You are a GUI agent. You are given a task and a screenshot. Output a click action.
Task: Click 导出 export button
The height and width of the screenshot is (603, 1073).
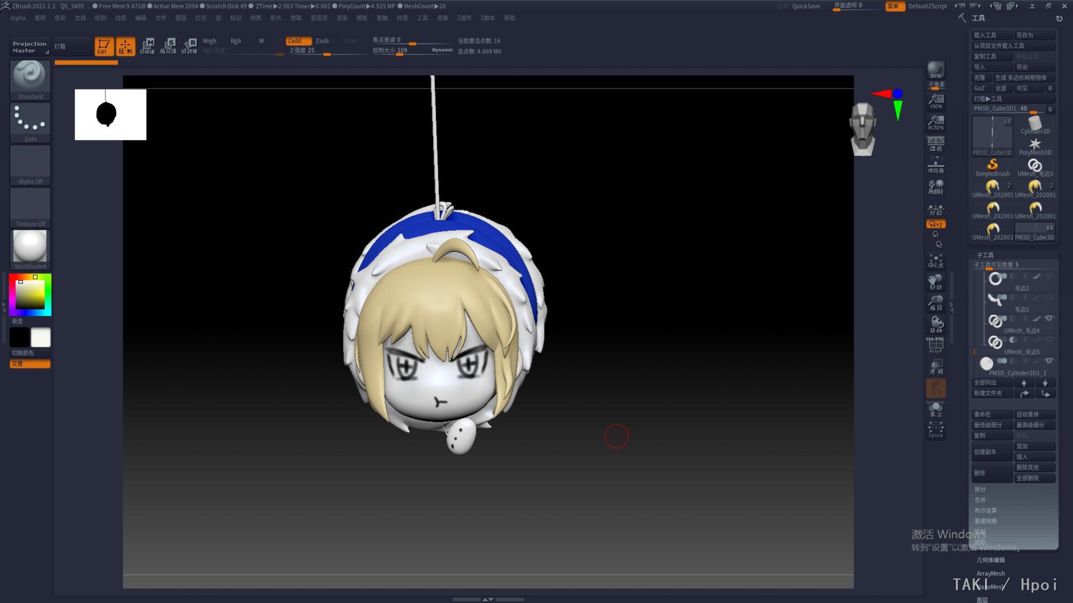1035,67
